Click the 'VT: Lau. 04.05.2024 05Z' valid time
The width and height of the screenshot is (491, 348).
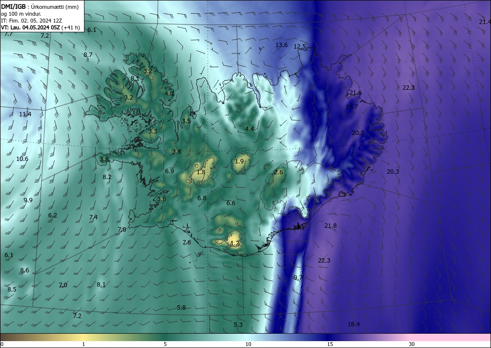[x=30, y=27]
